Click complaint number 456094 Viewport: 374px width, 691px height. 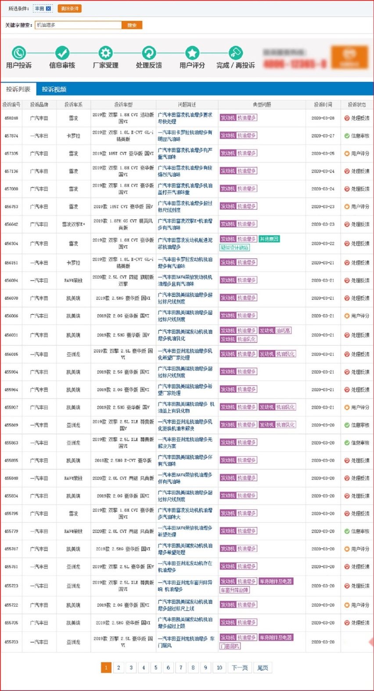pyautogui.click(x=11, y=280)
